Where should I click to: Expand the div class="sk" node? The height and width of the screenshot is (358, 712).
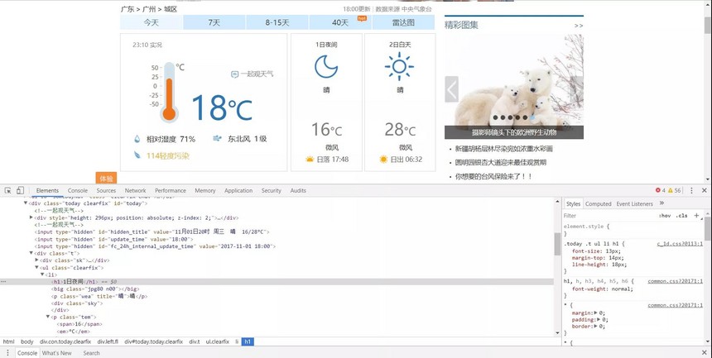36,260
